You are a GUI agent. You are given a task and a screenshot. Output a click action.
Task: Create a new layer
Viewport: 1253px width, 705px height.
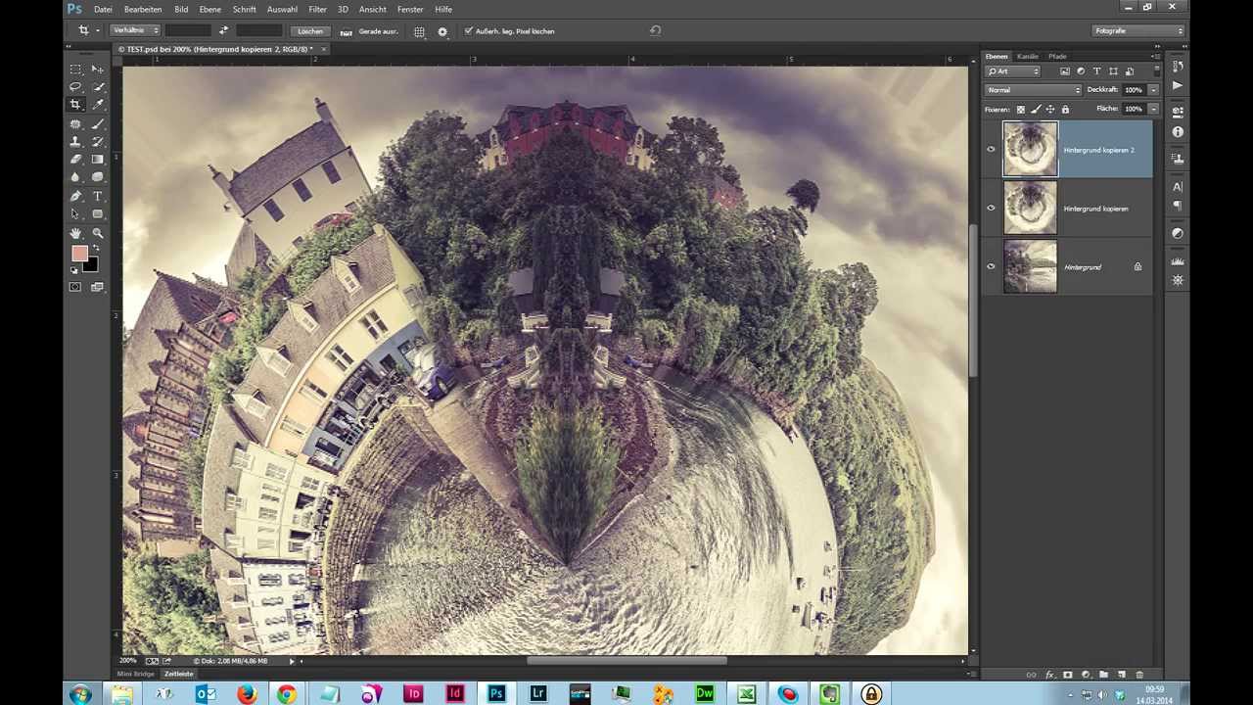(x=1122, y=675)
